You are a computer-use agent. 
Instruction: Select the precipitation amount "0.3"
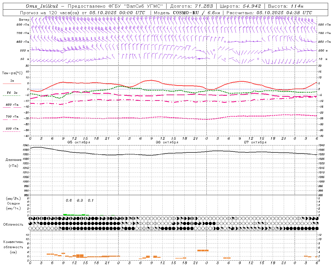(x=80, y=200)
